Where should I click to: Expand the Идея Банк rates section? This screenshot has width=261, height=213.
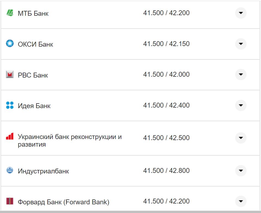pos(241,105)
